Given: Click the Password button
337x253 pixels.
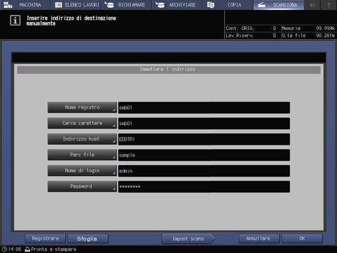Looking at the screenshot, I should click(x=82, y=186).
